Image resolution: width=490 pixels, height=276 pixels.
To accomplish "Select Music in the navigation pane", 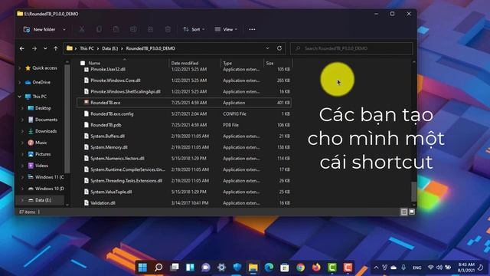I will [x=41, y=143].
